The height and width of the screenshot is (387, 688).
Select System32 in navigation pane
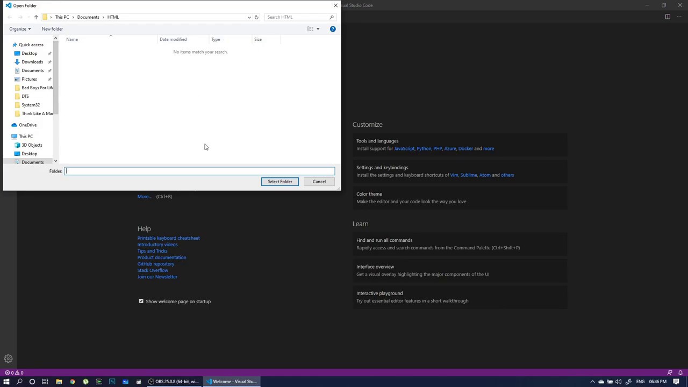pyautogui.click(x=31, y=105)
